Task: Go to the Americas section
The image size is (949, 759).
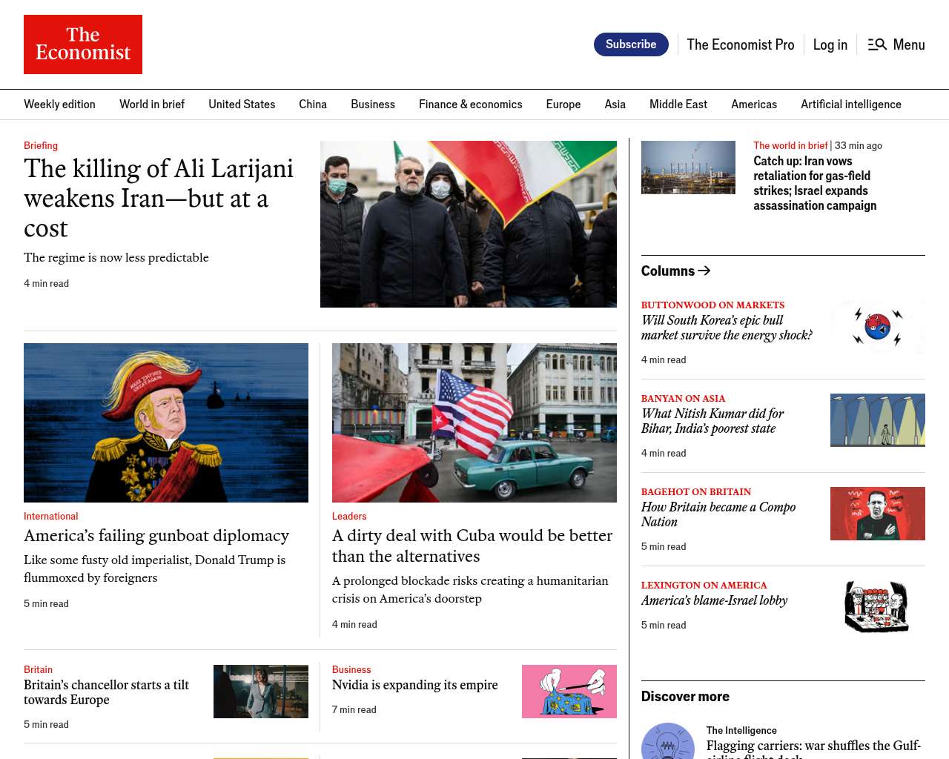Action: point(754,105)
